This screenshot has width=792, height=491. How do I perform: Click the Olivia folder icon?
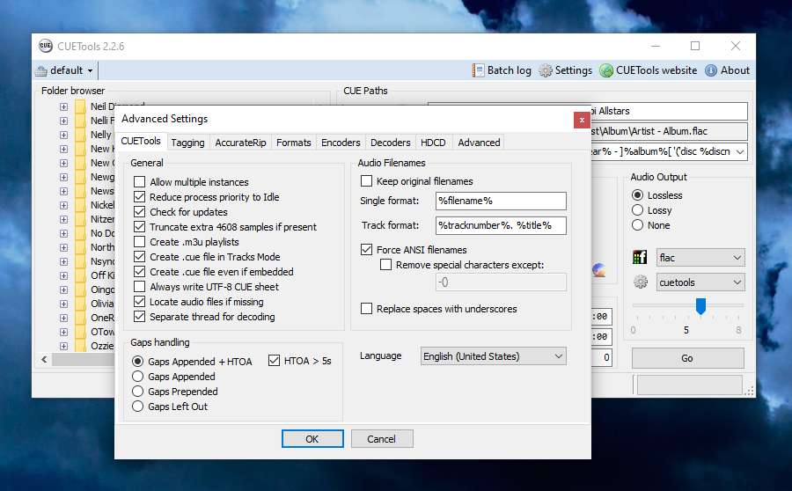tap(80, 304)
